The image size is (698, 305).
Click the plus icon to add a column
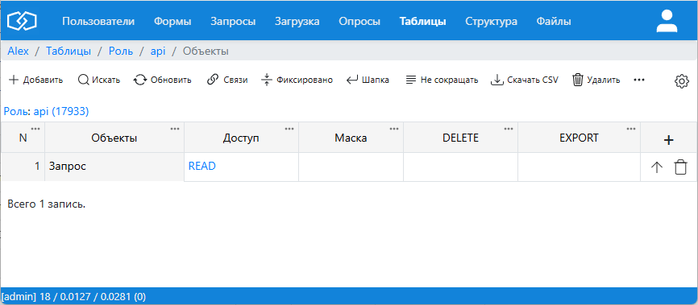(668, 139)
